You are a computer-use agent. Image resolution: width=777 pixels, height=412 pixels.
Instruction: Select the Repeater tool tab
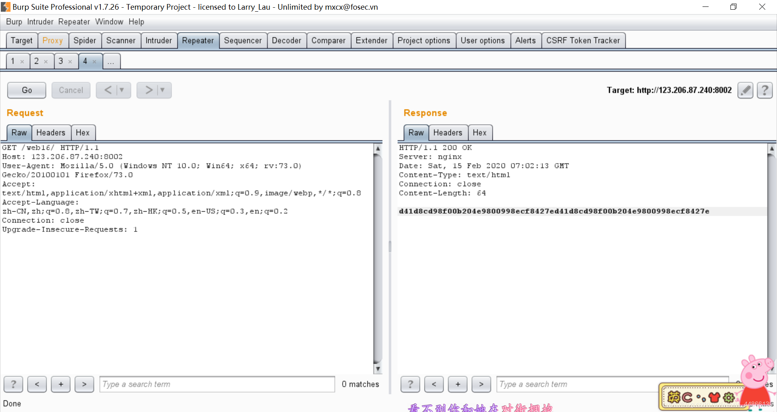click(198, 40)
